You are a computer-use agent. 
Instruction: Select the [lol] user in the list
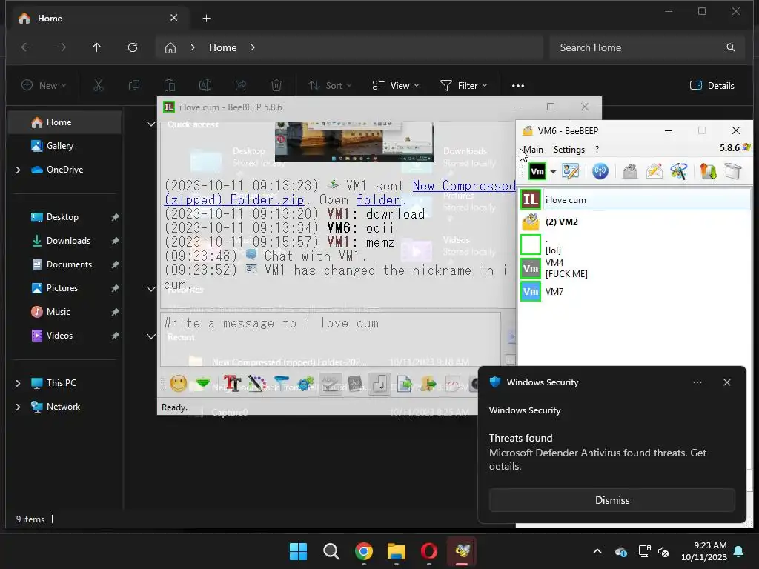(x=635, y=244)
